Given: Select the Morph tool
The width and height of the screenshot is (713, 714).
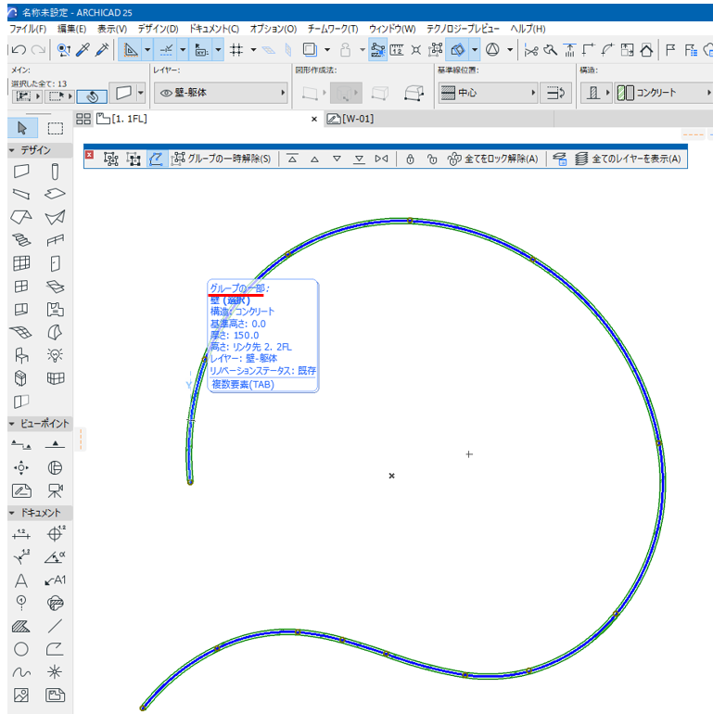Looking at the screenshot, I should pos(55,332).
